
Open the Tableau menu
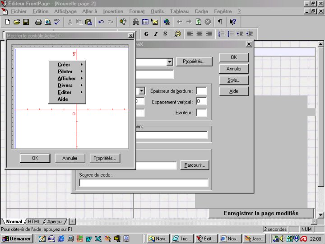coord(179,11)
